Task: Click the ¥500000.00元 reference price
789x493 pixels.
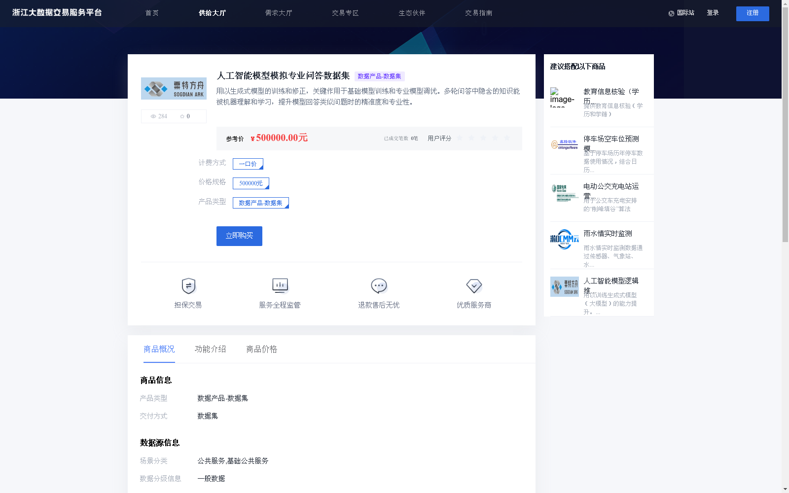Action: (x=279, y=138)
